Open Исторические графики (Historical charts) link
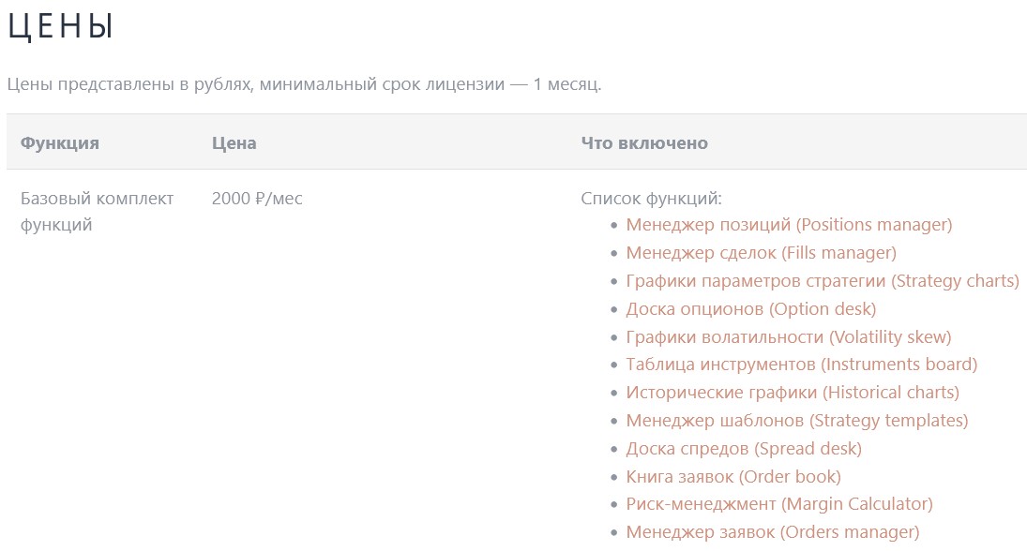 coord(793,393)
